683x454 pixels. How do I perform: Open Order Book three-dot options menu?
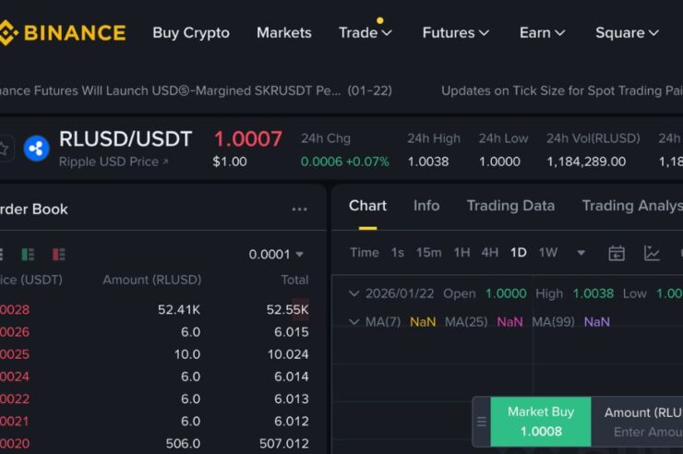click(x=299, y=209)
